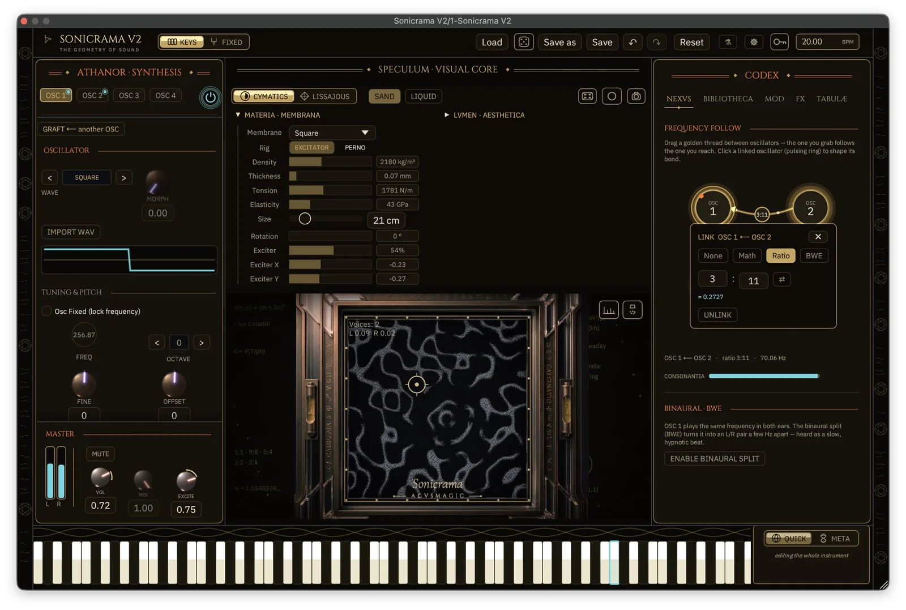Select the OSC 1 tab
Screen dimensions: 906x610
[x=56, y=95]
